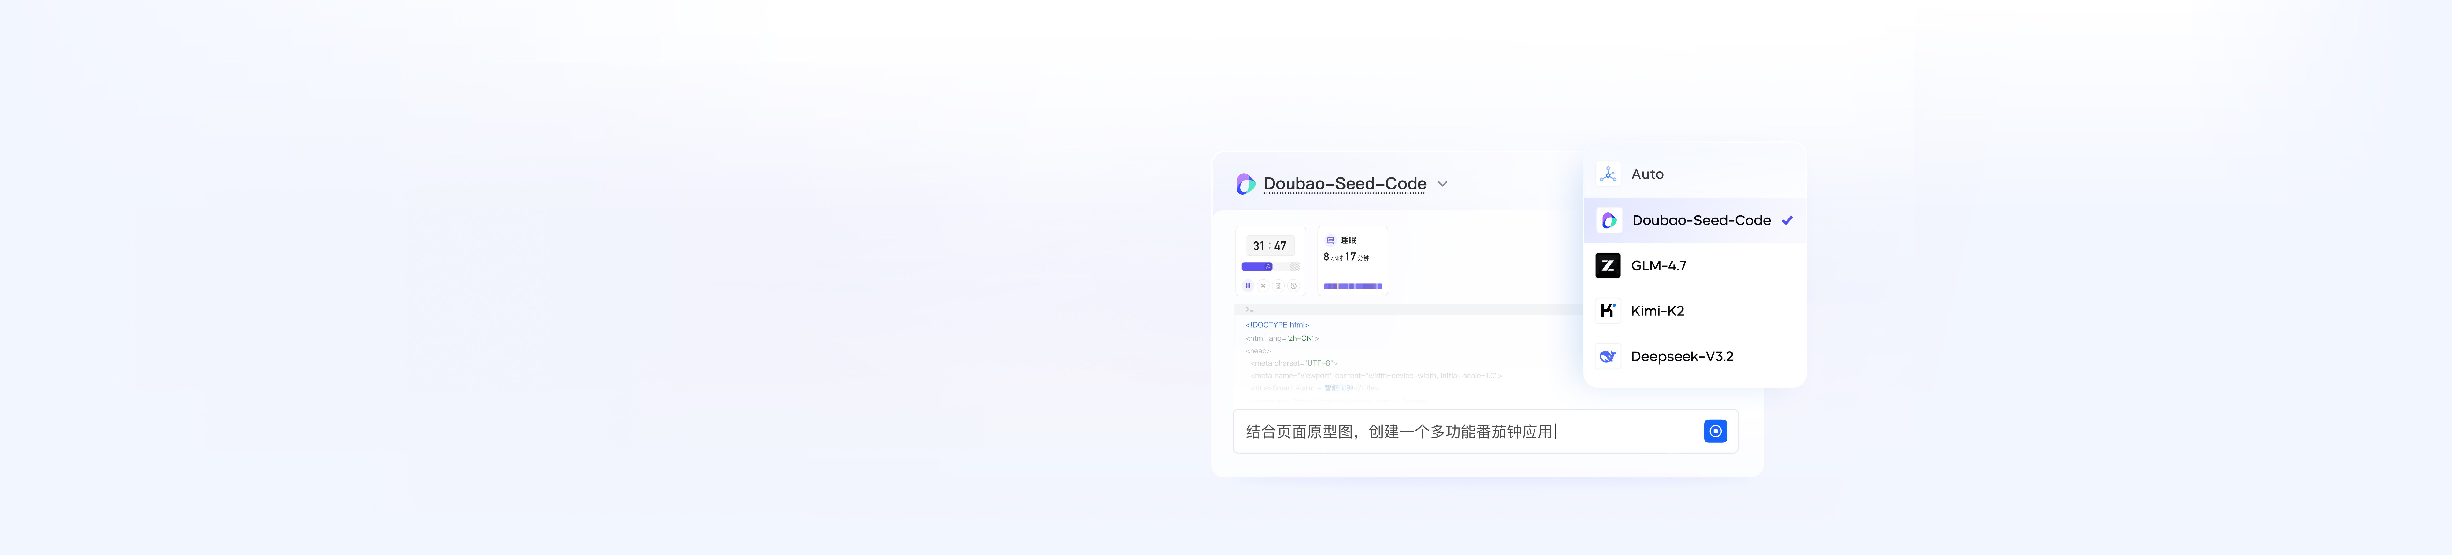Screen dimensions: 2452x555
Task: Click the Auto model network icon
Action: click(1608, 174)
